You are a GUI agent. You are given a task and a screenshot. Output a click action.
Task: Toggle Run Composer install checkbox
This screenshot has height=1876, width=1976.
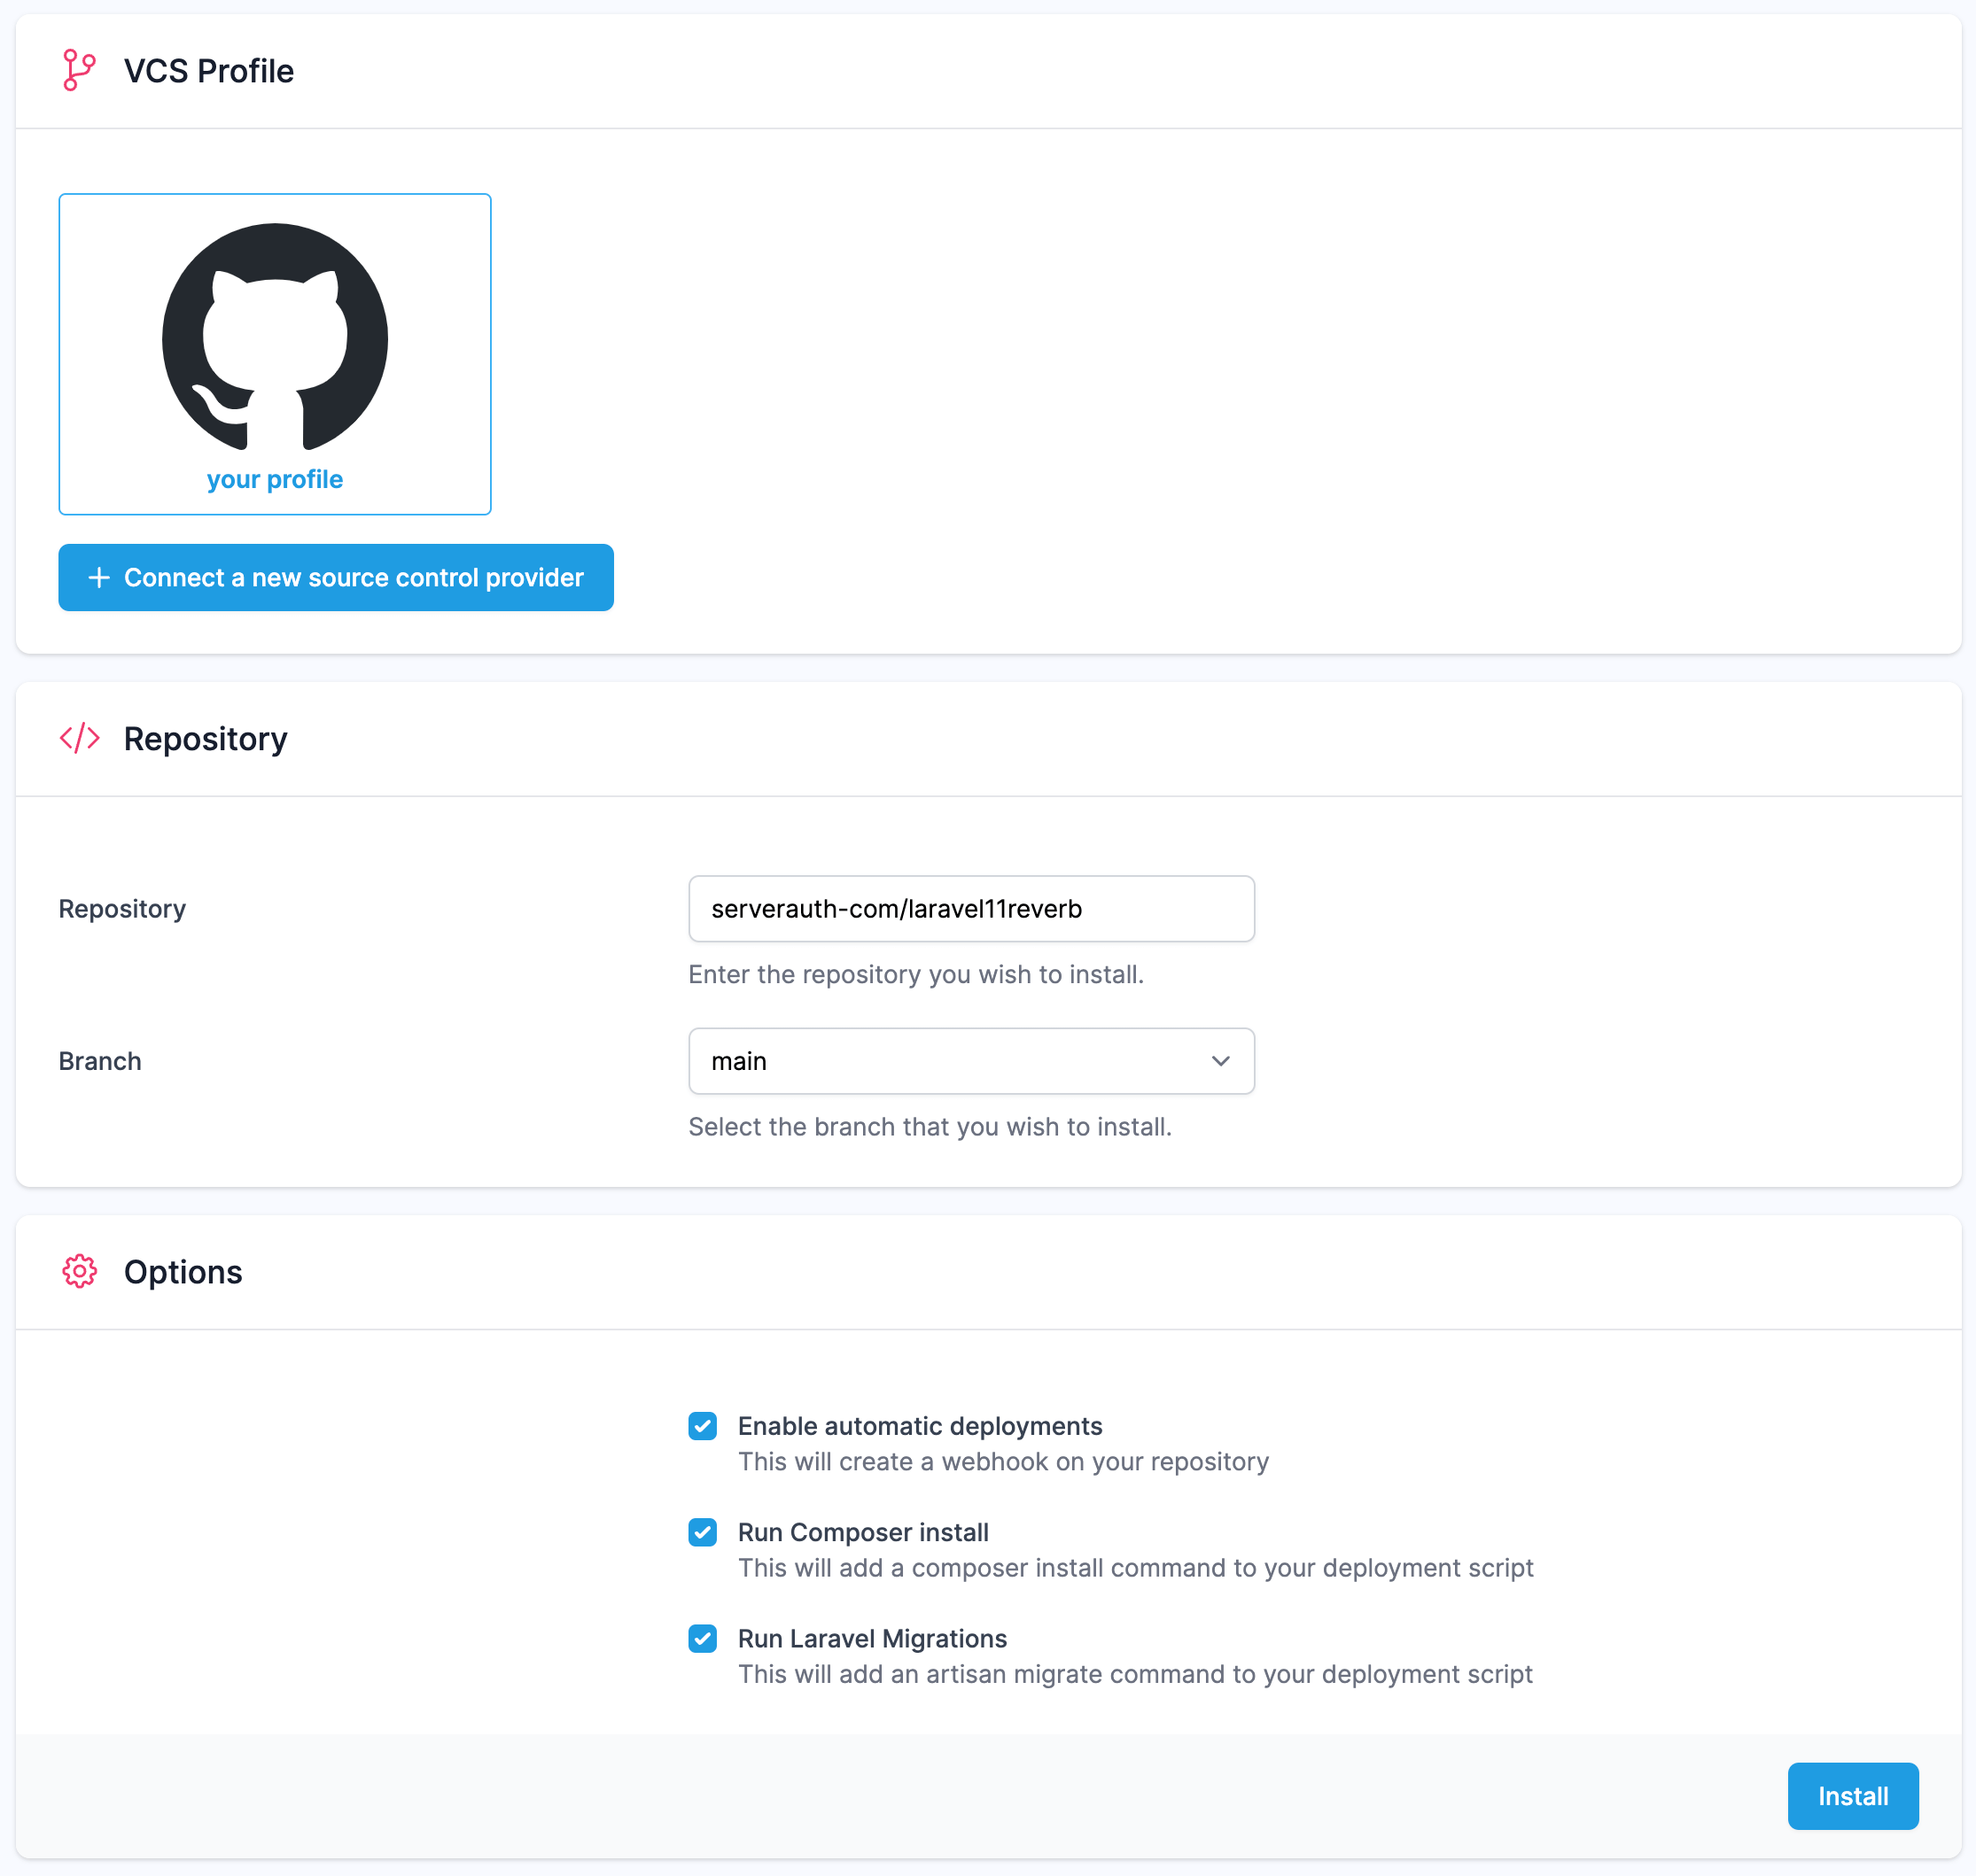click(x=703, y=1532)
